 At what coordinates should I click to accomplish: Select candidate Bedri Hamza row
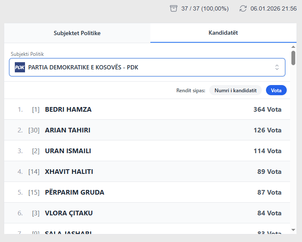(147, 110)
